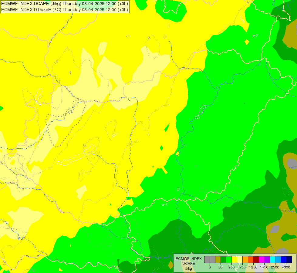Pick the pale yellow legend swatch
This screenshot has width=297, height=273.
(240, 260)
